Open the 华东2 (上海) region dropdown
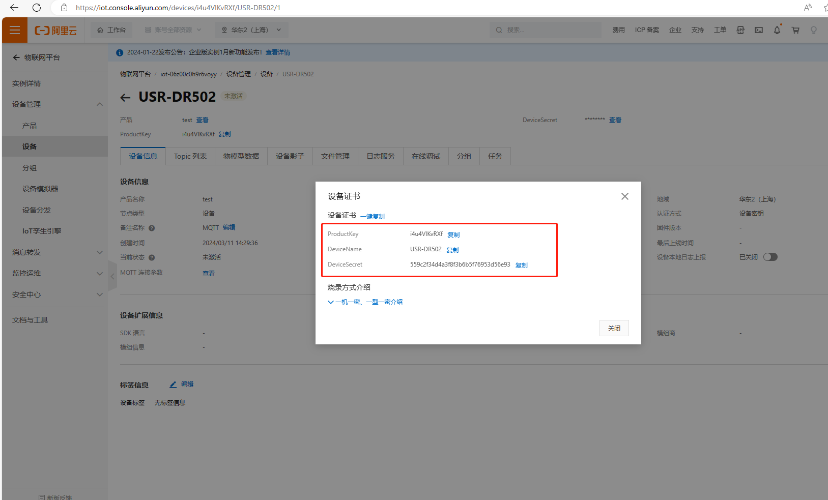This screenshot has width=828, height=500. pyautogui.click(x=251, y=30)
